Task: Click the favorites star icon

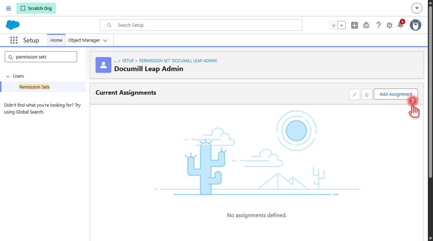Action: (x=333, y=25)
